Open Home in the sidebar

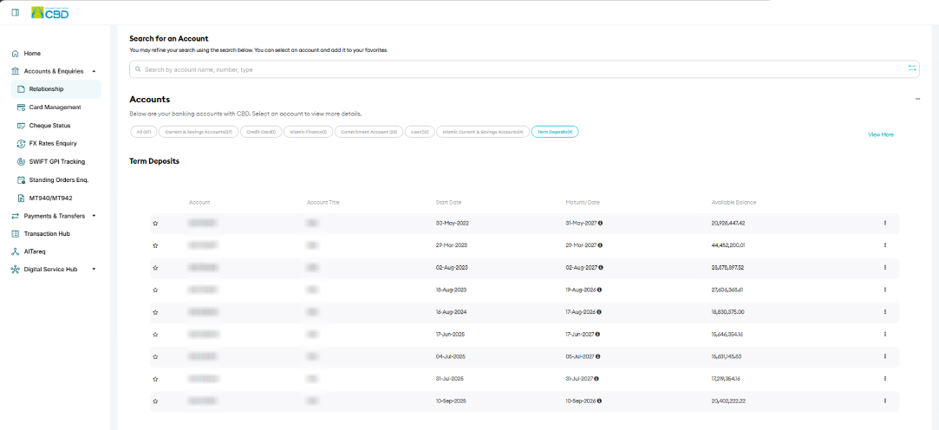[x=32, y=53]
